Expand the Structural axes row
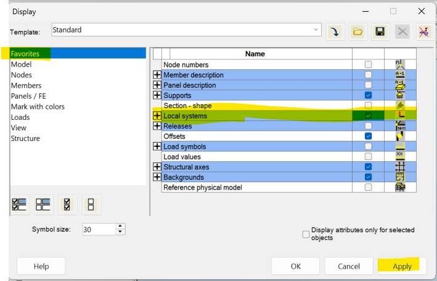Image resolution: width=437 pixels, height=281 pixels. pyautogui.click(x=157, y=167)
